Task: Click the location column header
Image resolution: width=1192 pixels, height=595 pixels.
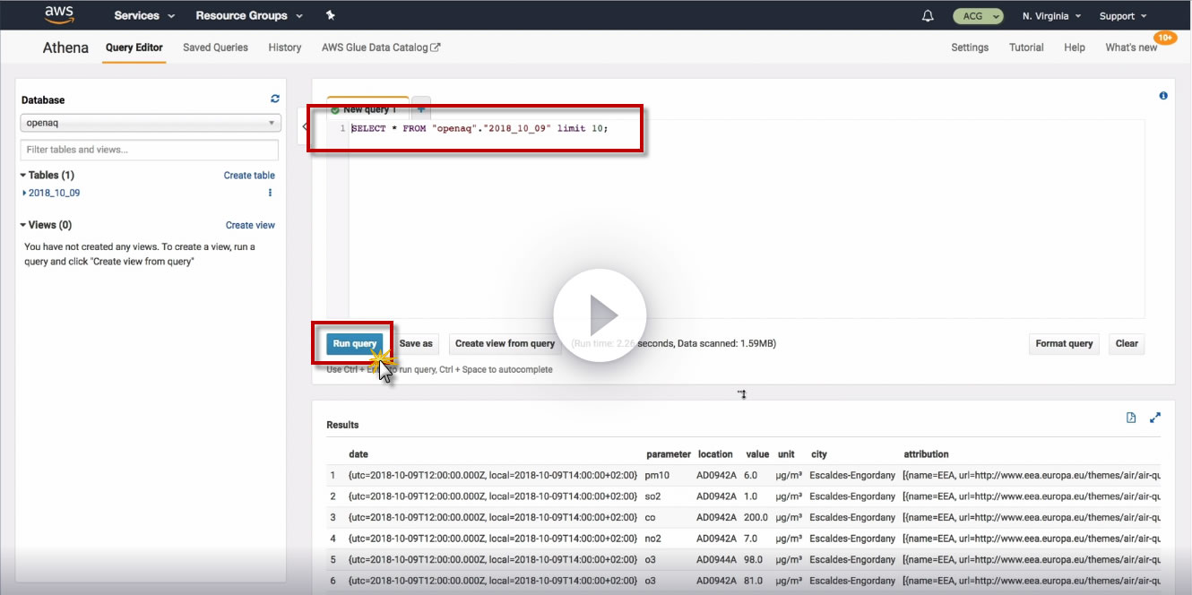Action: point(715,454)
